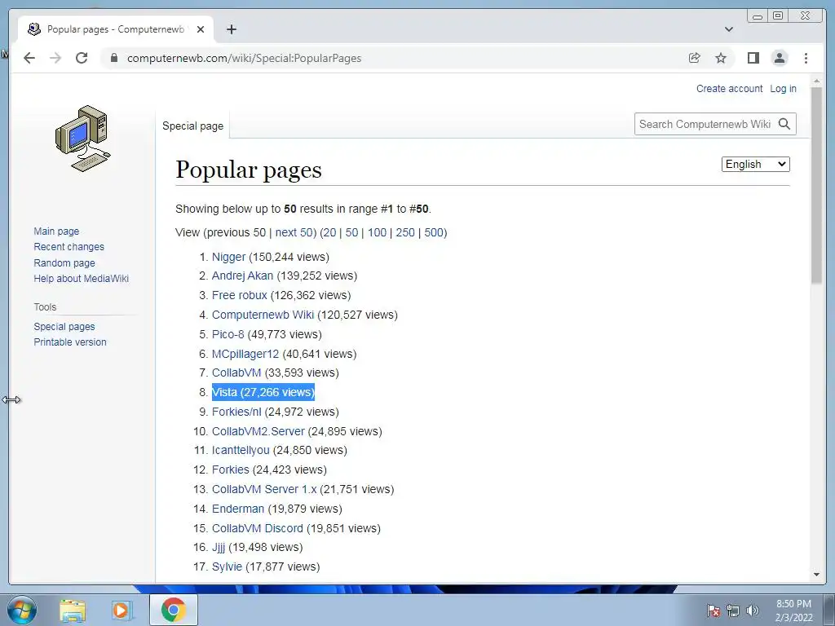Go back with the browser back arrow

(29, 58)
